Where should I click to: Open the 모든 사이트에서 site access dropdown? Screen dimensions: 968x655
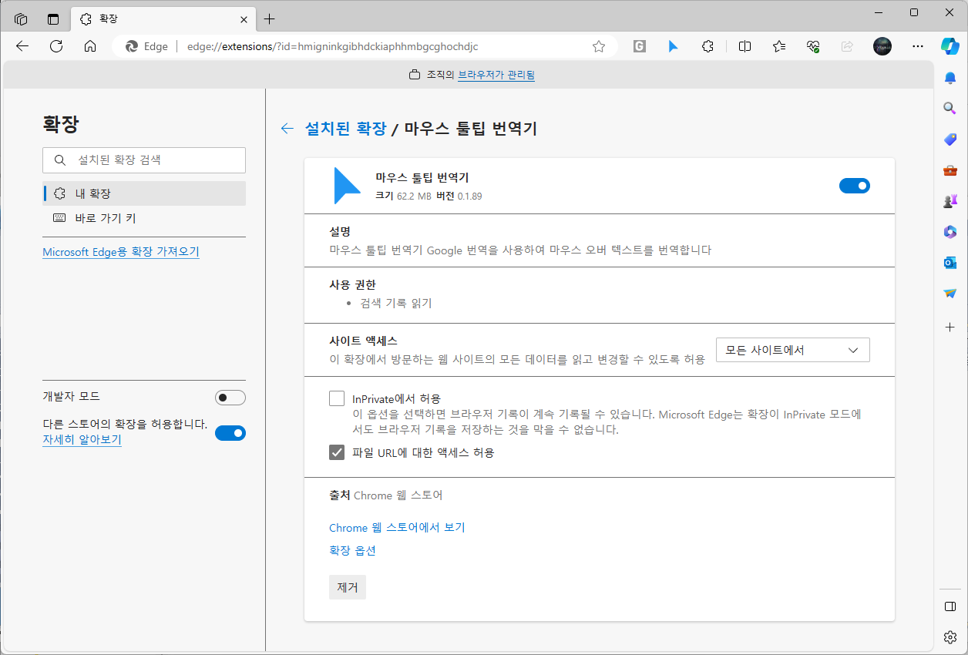(x=793, y=350)
